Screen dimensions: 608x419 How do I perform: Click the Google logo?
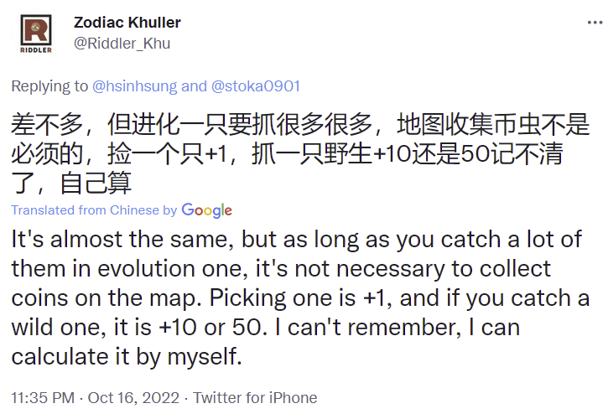[206, 210]
